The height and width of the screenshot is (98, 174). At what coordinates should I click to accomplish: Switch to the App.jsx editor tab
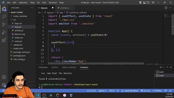pyautogui.click(x=44, y=8)
